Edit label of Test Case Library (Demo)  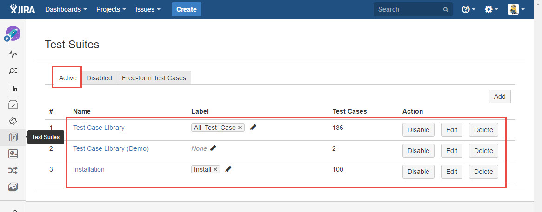pos(213,148)
